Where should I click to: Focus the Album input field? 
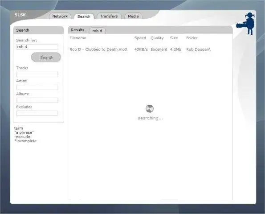tap(37, 100)
